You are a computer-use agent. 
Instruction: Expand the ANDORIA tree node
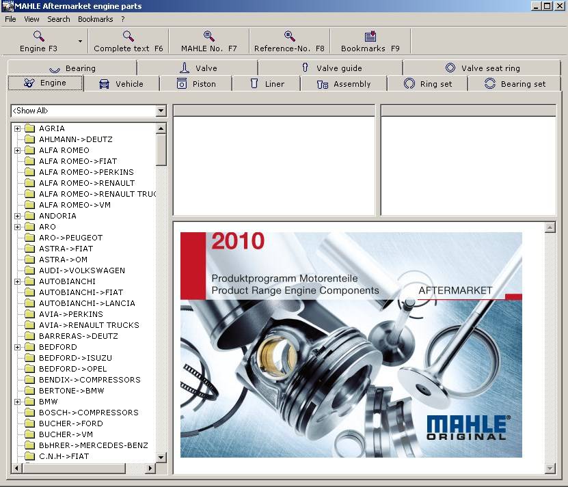[x=17, y=216]
